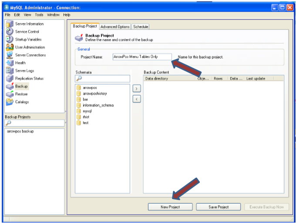The image size is (296, 223).
Task: Click the Project Name text field
Action: (x=142, y=57)
